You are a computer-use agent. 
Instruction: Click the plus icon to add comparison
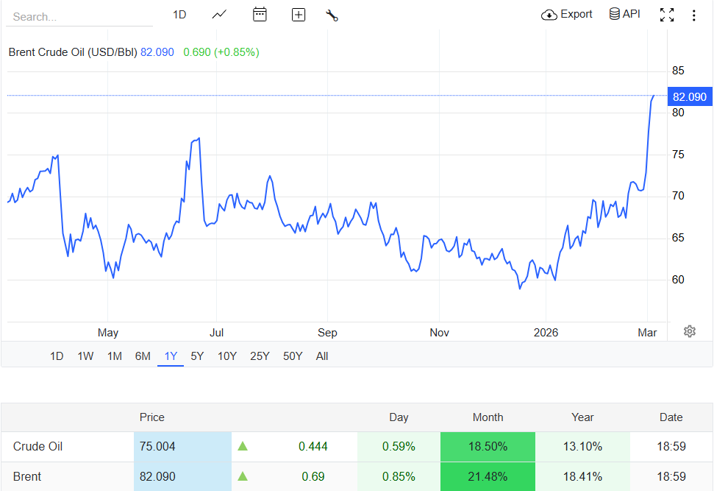point(298,15)
